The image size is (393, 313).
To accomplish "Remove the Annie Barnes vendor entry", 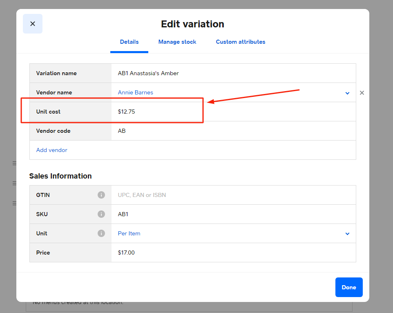I will [362, 93].
